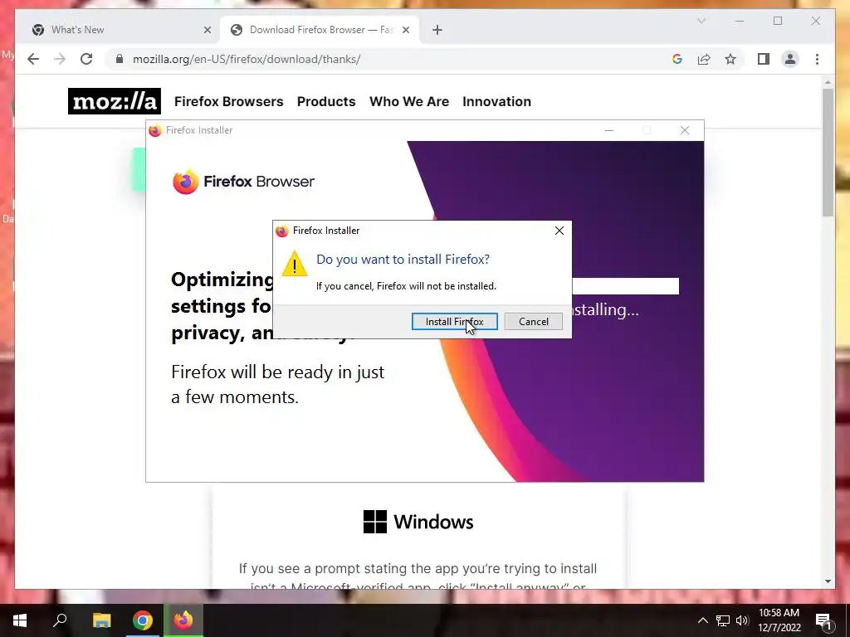Viewport: 850px width, 637px height.
Task: Click the mozilla logo
Action: click(115, 101)
